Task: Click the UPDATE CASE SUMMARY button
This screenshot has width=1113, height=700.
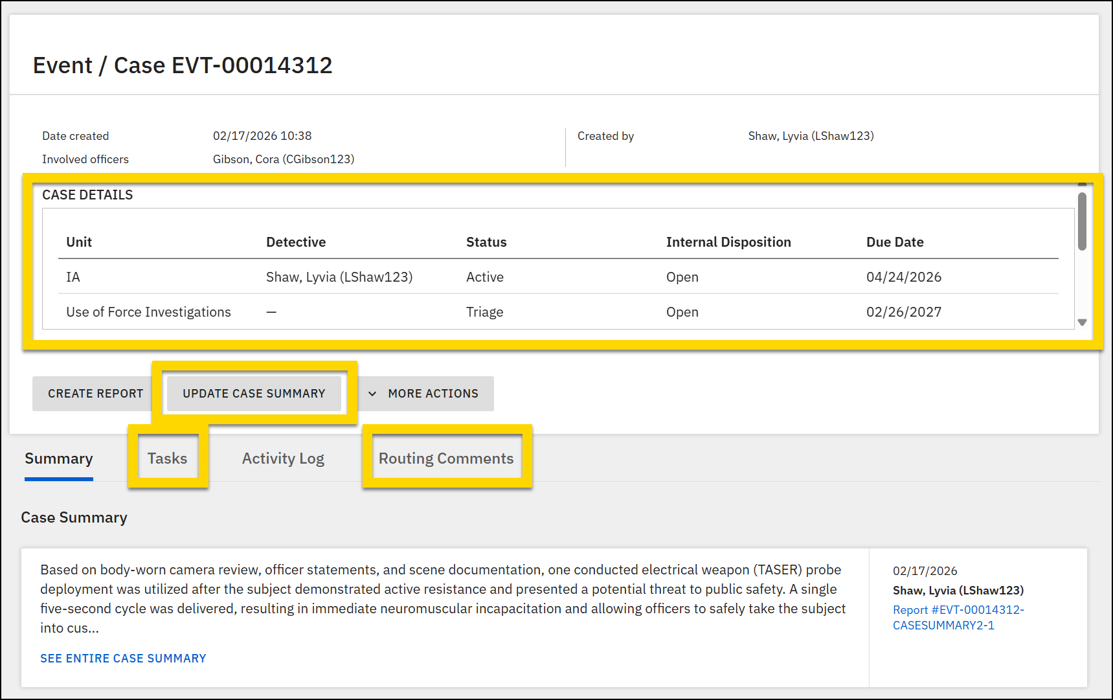Action: click(254, 393)
